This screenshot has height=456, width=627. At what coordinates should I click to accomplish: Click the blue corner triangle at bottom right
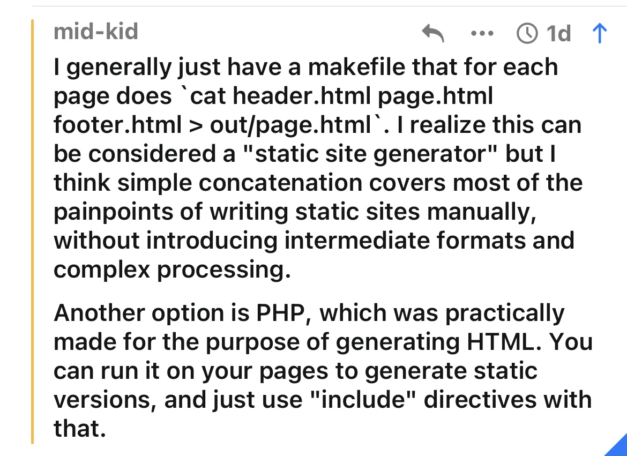point(617,446)
